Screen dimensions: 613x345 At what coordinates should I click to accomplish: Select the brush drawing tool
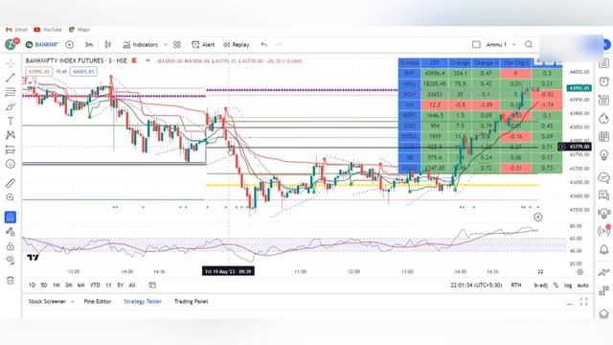(11, 106)
